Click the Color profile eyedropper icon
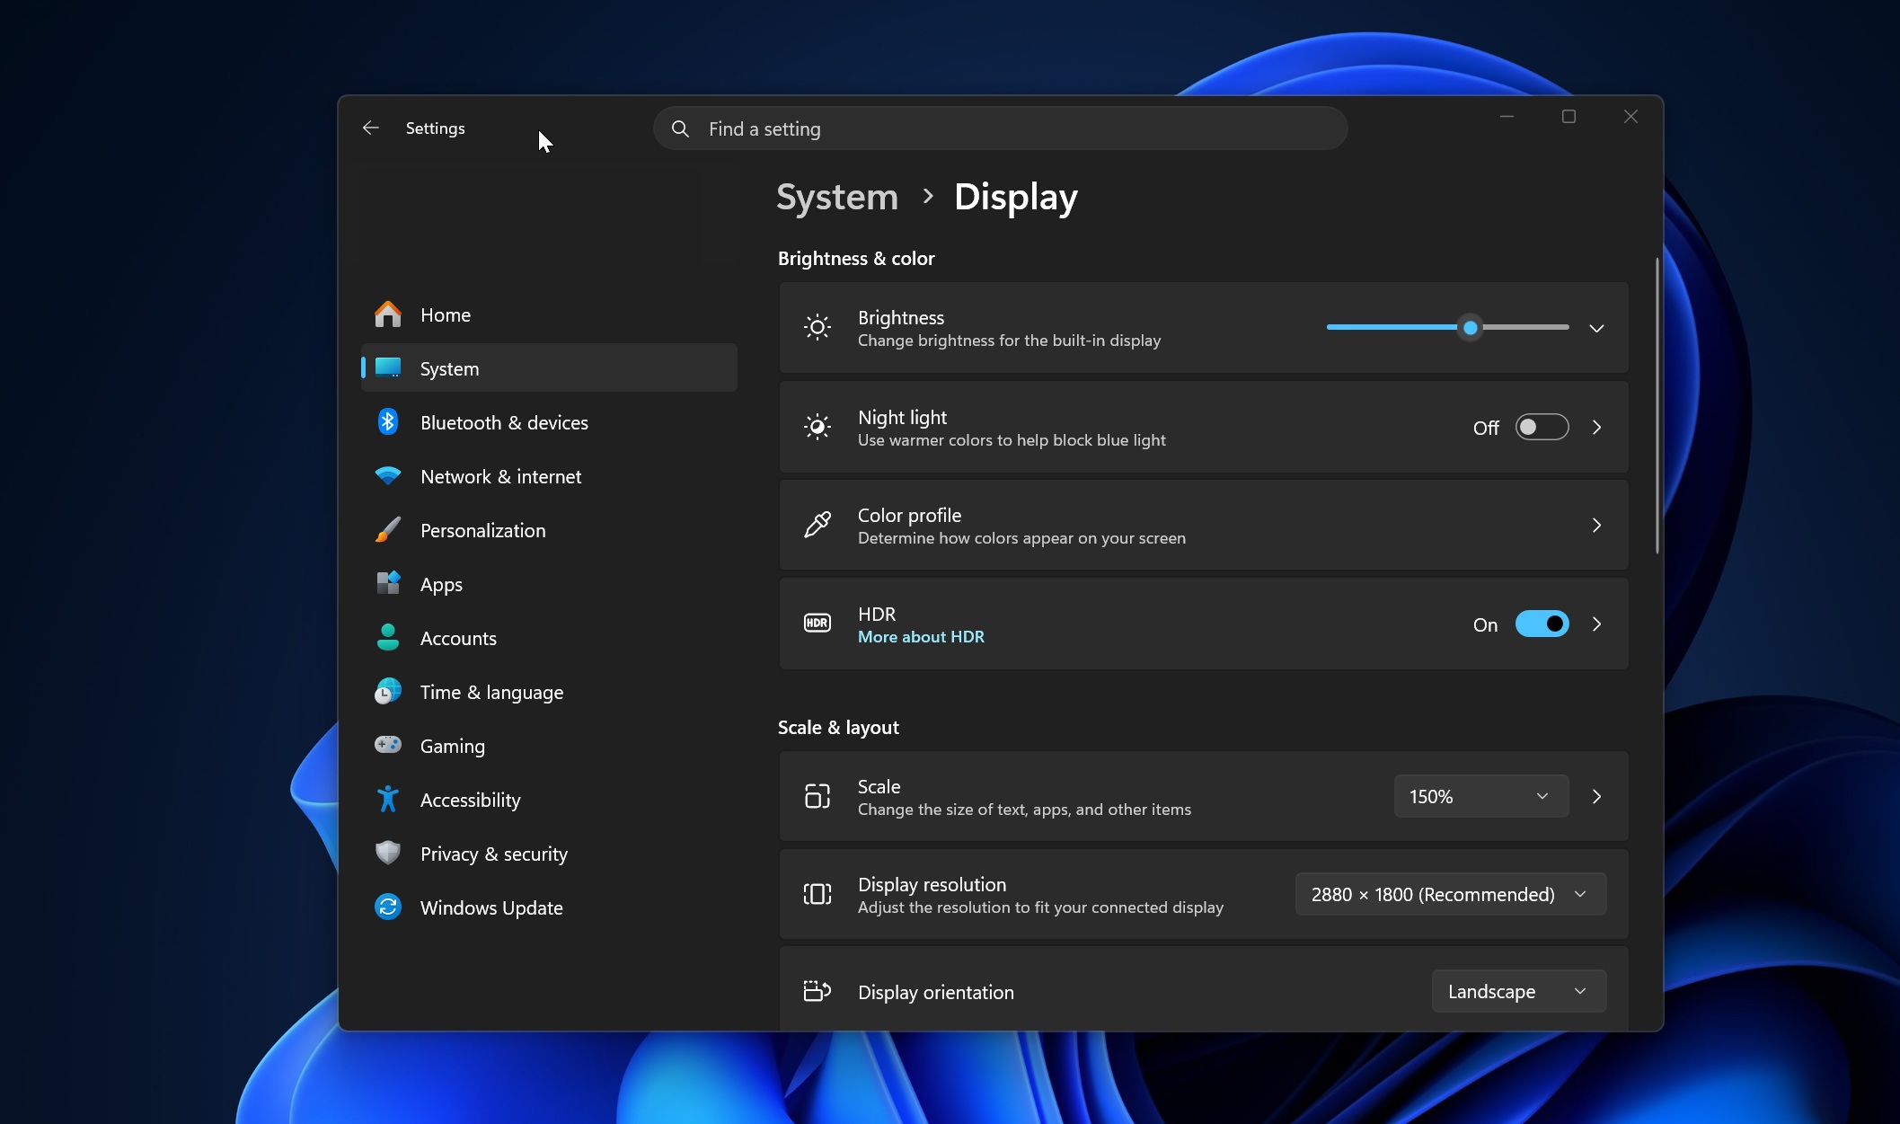Viewport: 1900px width, 1124px height. click(x=817, y=525)
